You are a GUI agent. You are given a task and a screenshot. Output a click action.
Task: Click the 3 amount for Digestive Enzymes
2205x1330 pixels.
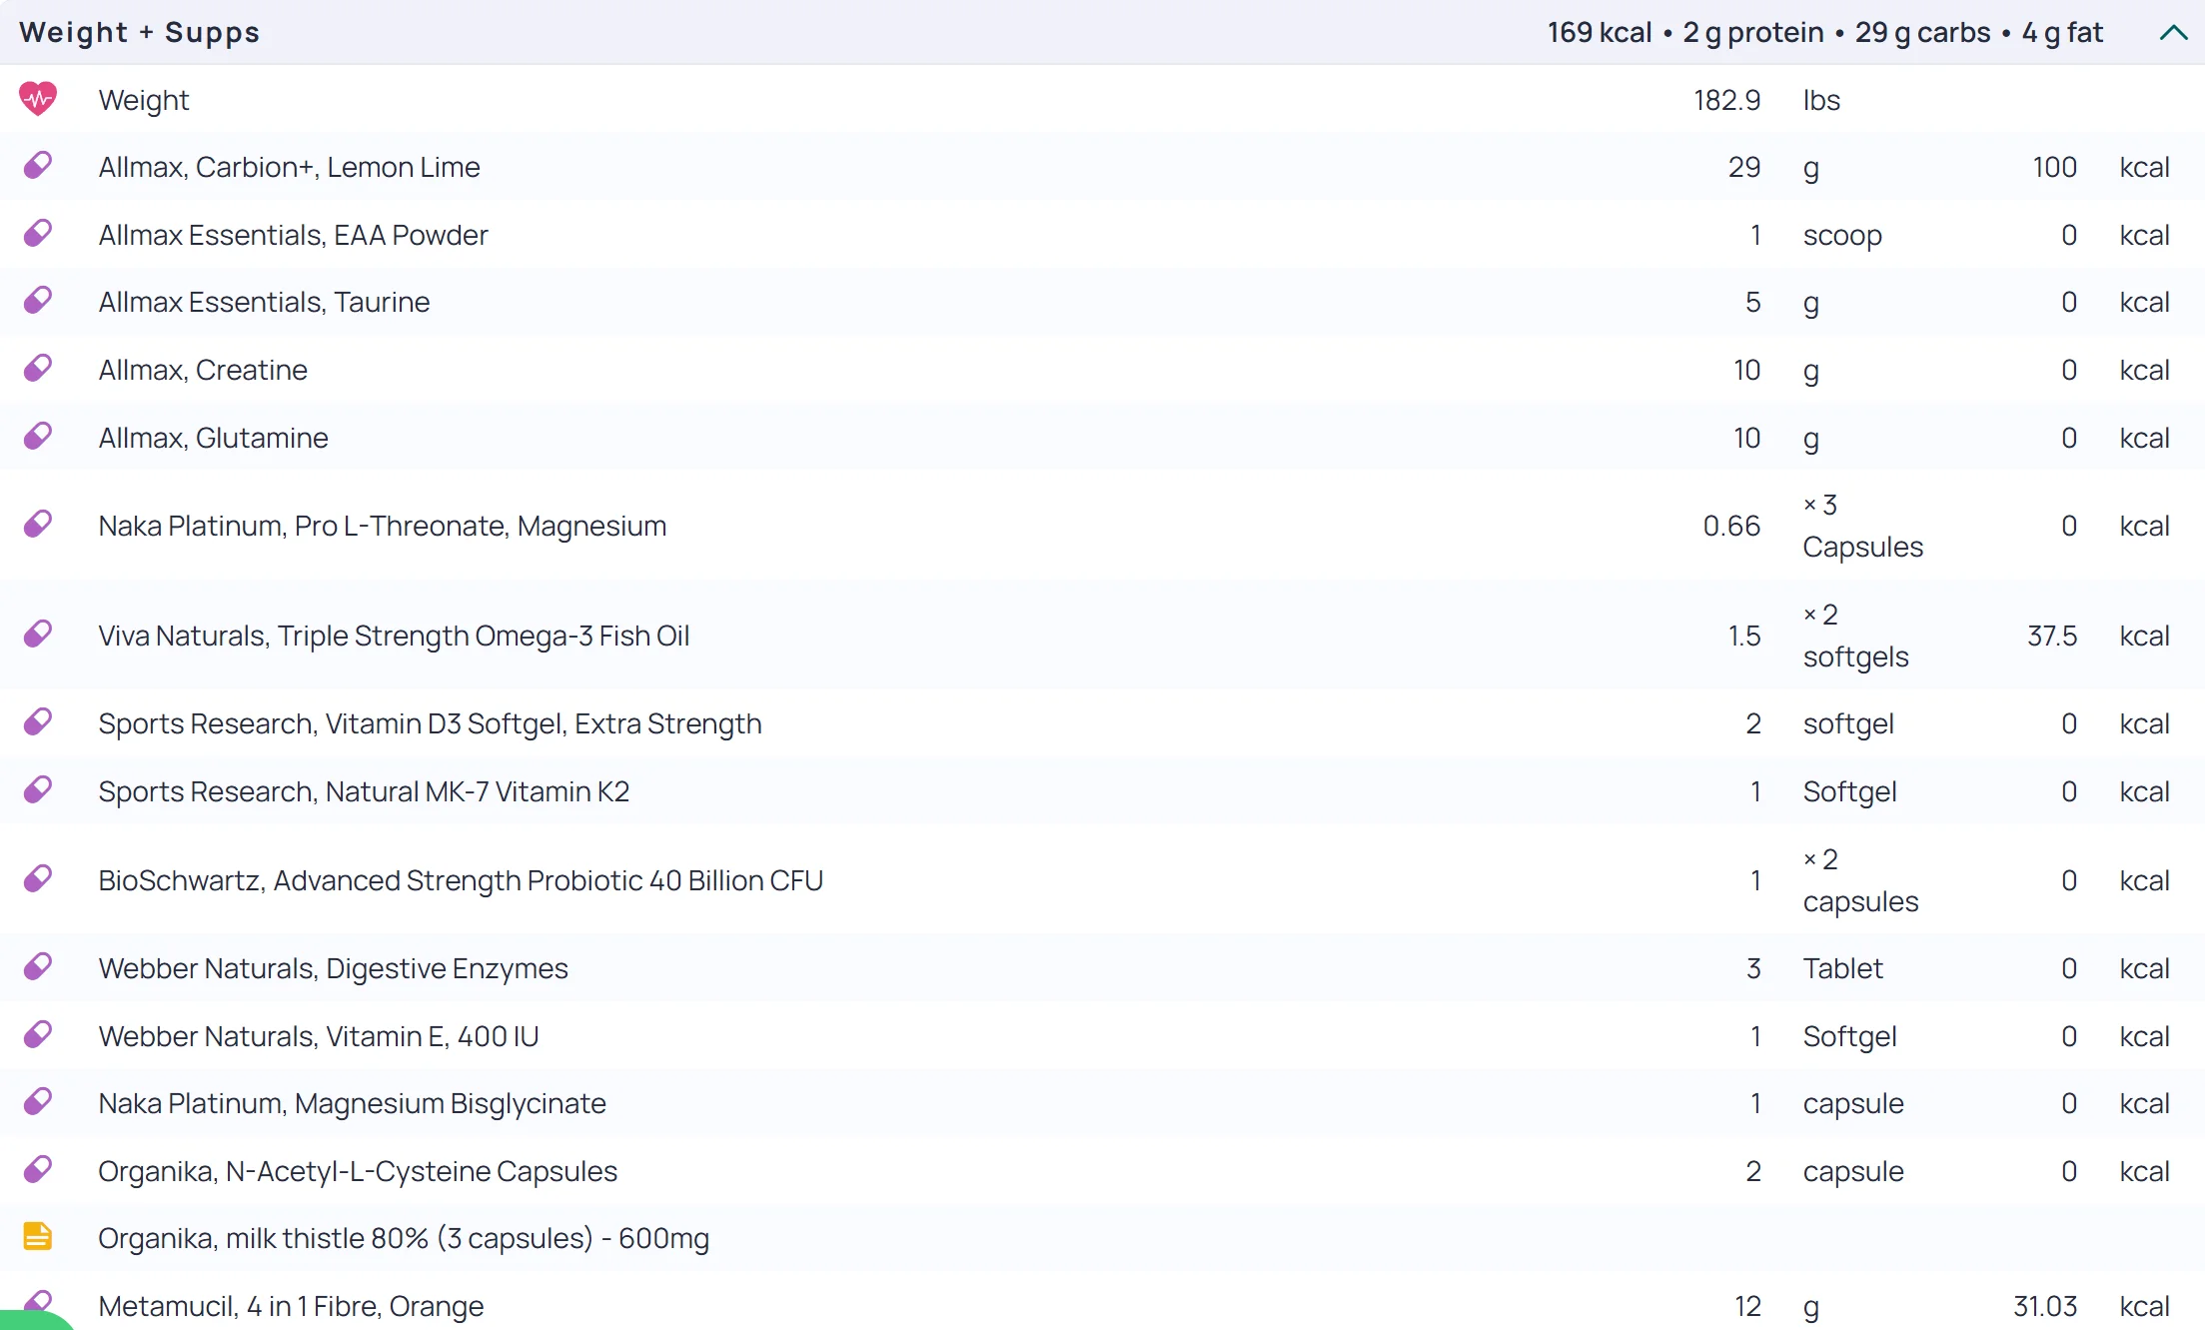coord(1753,968)
